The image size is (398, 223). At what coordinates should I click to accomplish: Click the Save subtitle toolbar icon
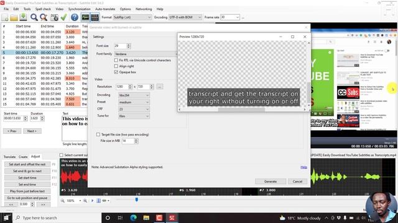tap(24, 17)
